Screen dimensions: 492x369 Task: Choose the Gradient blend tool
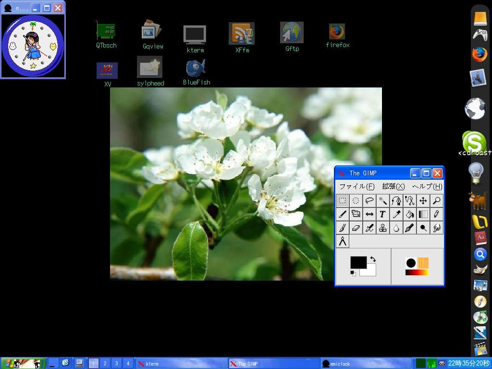pos(423,214)
